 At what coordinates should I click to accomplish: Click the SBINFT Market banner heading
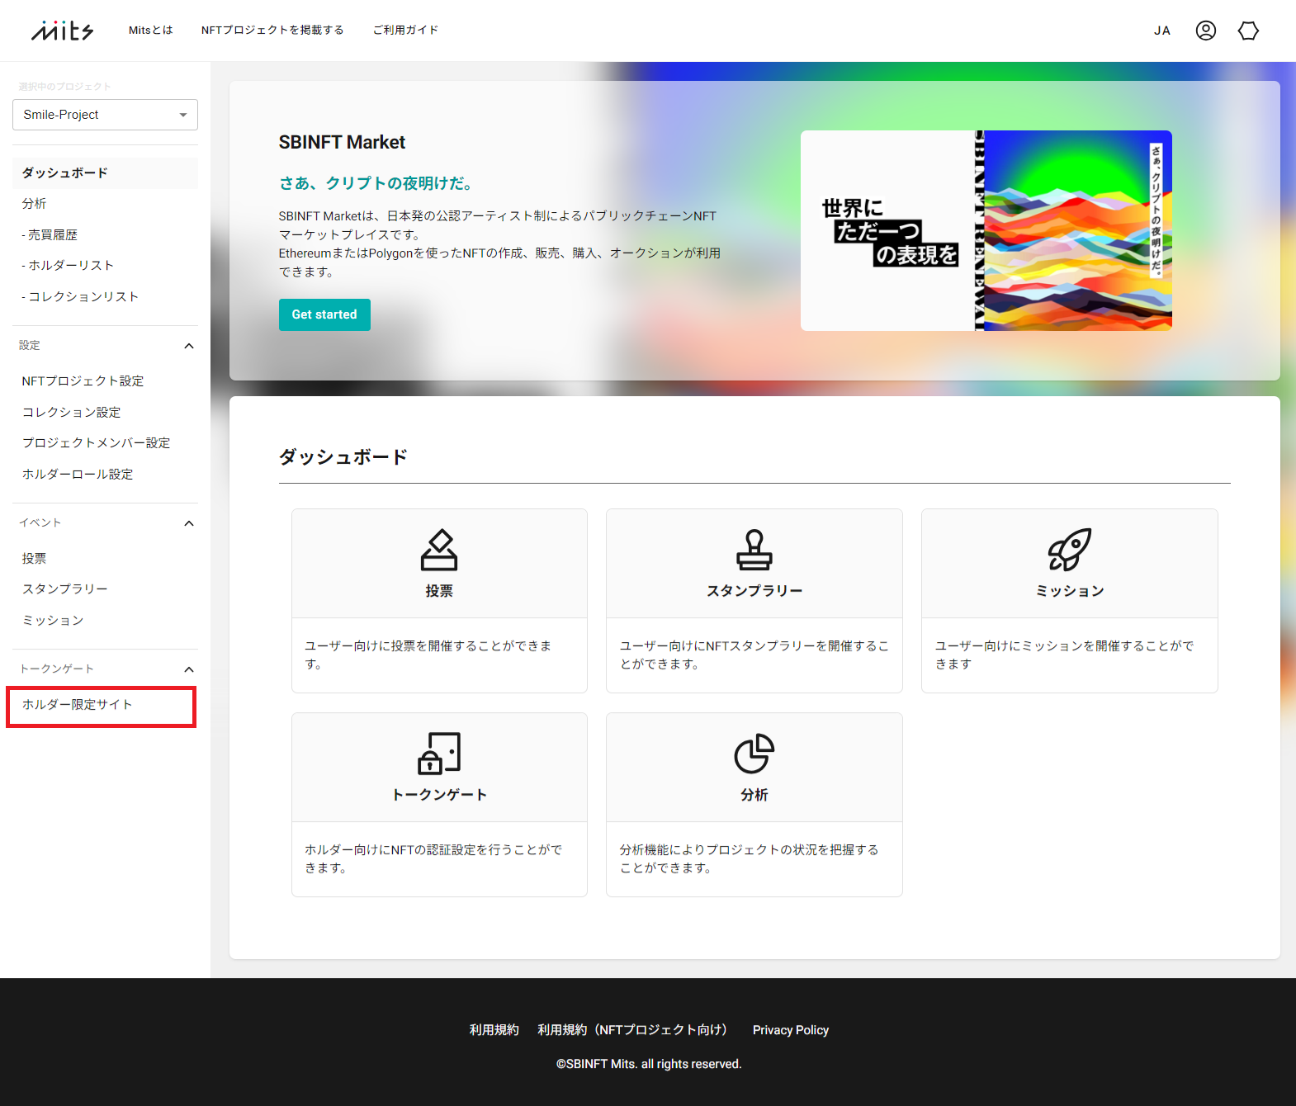[x=342, y=143]
